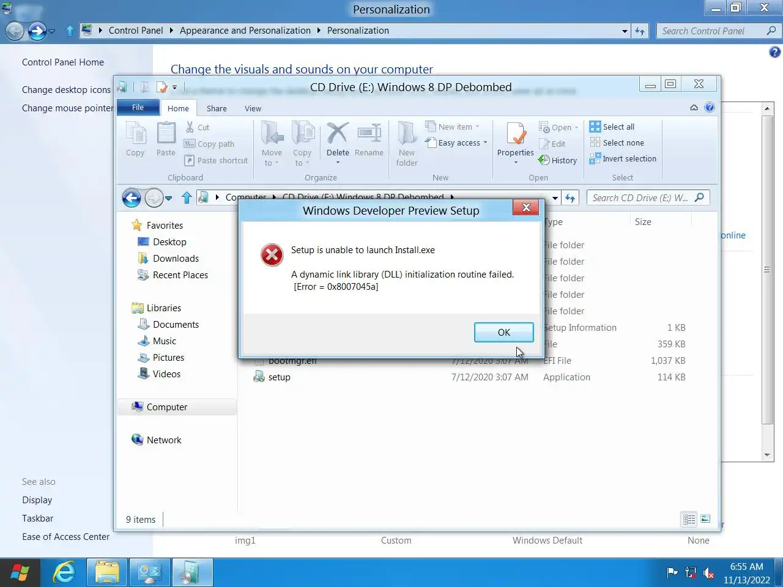Open Ease of Access Center link
783x587 pixels.
tap(65, 537)
